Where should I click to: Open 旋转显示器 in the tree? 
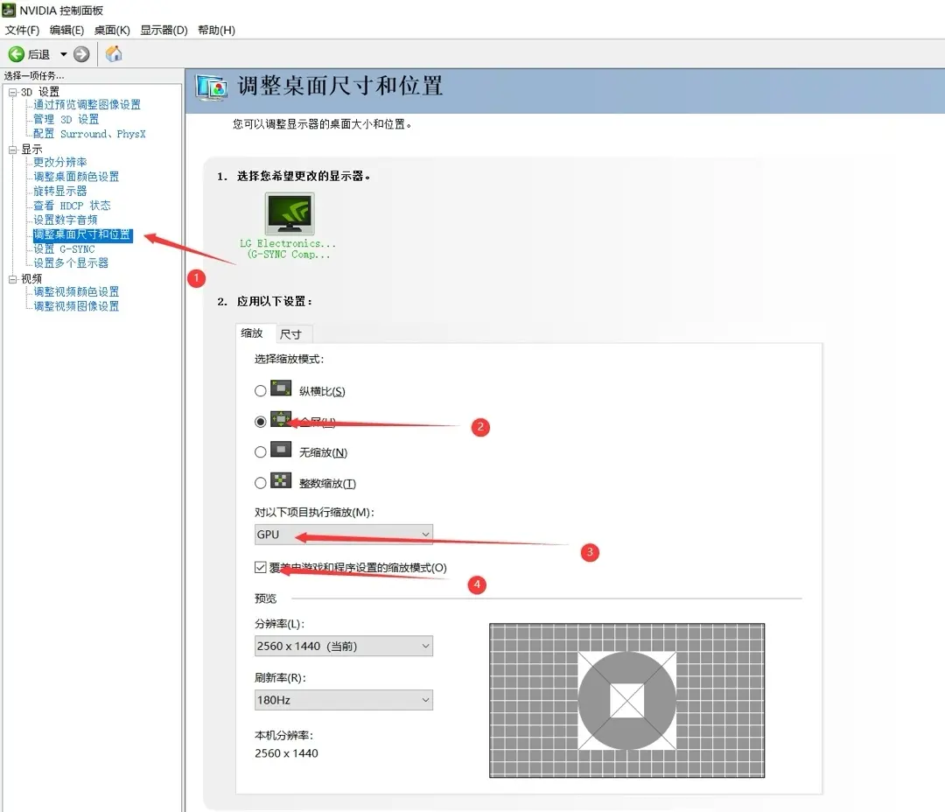[60, 191]
